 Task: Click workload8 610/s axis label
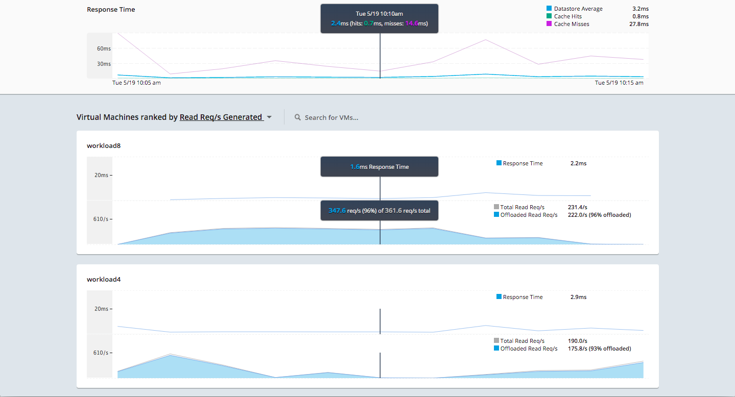coord(101,219)
